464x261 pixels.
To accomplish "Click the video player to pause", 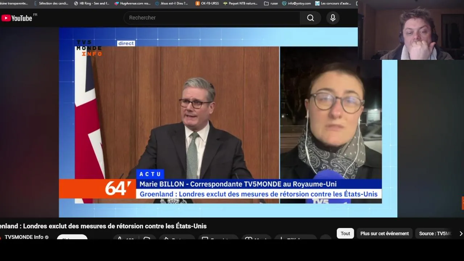I will [x=228, y=123].
